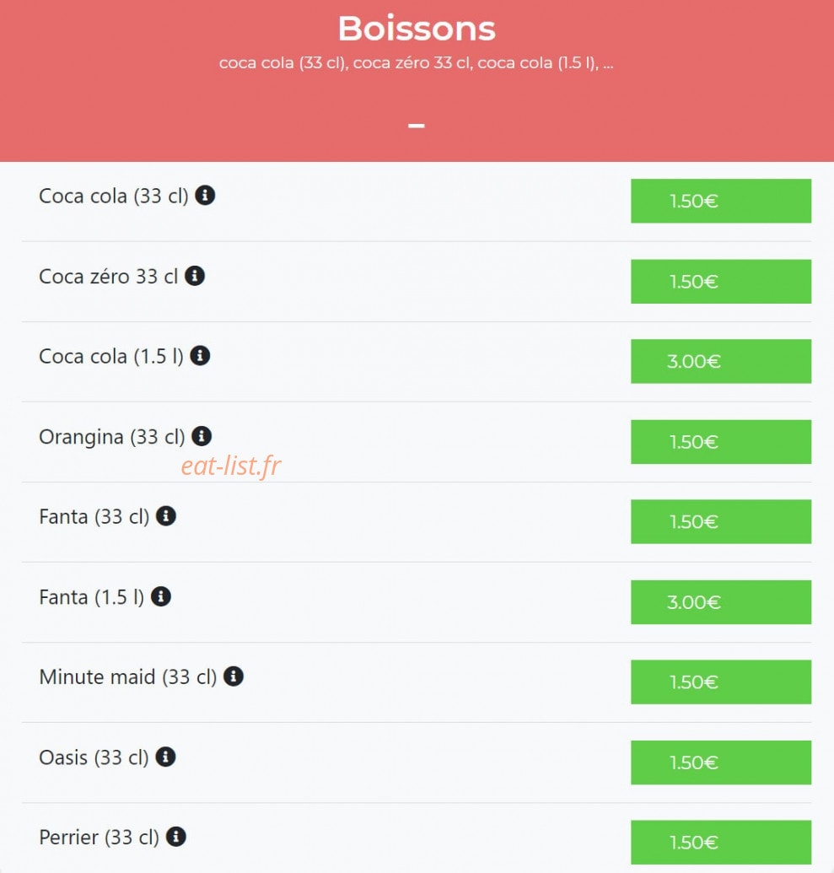This screenshot has width=834, height=873.
Task: Click the Perrier (33 cl) 1.50€ button
Action: (721, 842)
